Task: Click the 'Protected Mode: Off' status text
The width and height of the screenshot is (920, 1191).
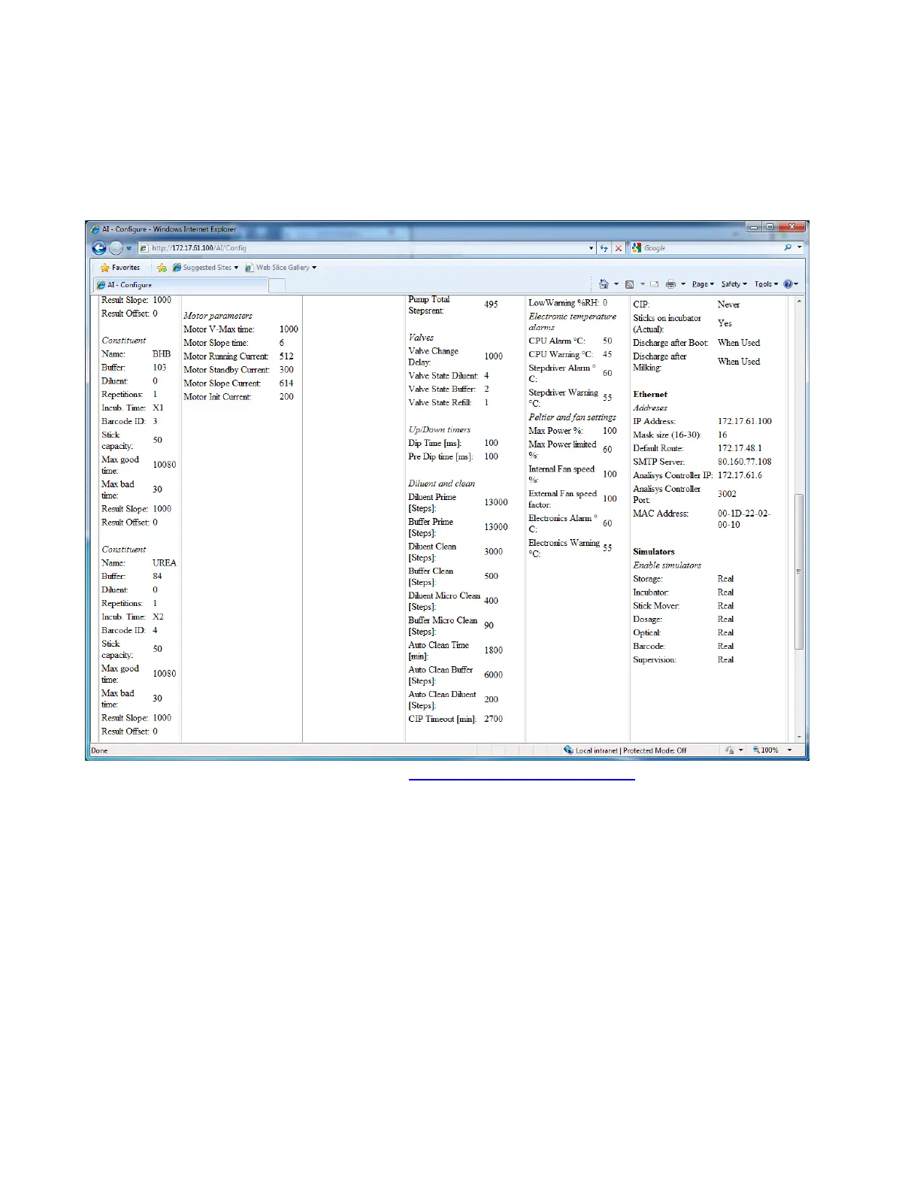Action: click(x=655, y=750)
